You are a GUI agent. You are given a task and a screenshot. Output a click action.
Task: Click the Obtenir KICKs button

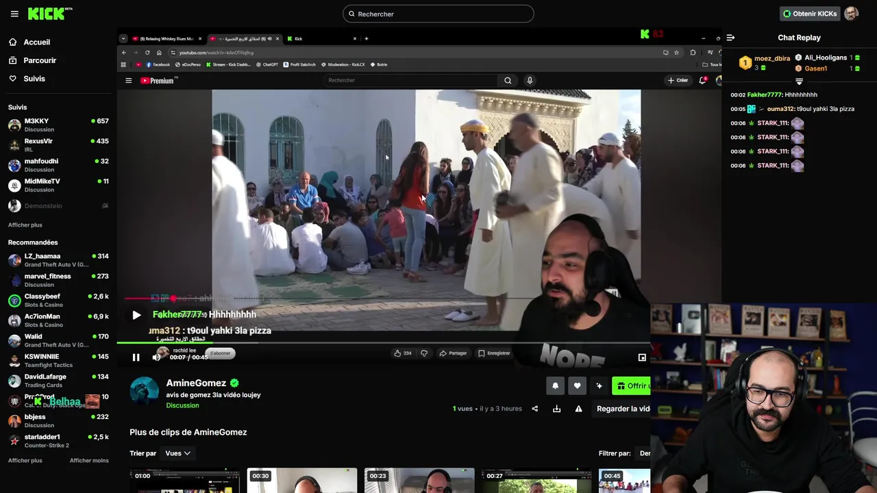810,14
